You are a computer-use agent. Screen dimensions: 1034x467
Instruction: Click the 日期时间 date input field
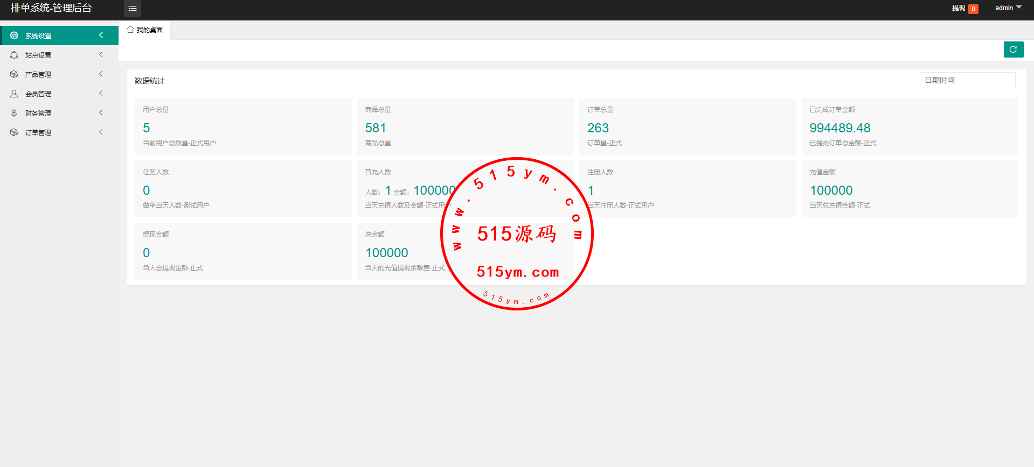(967, 80)
